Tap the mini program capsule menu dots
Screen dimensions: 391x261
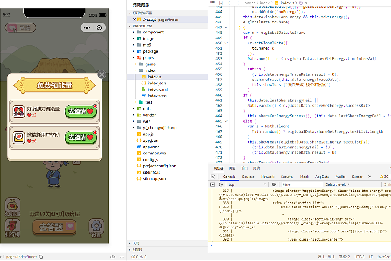[87, 28]
